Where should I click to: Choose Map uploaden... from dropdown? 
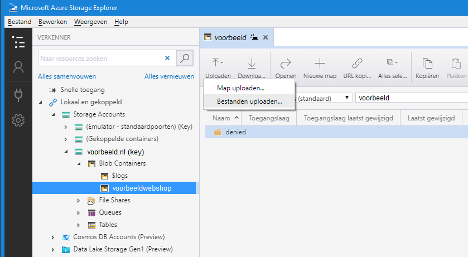pos(249,88)
